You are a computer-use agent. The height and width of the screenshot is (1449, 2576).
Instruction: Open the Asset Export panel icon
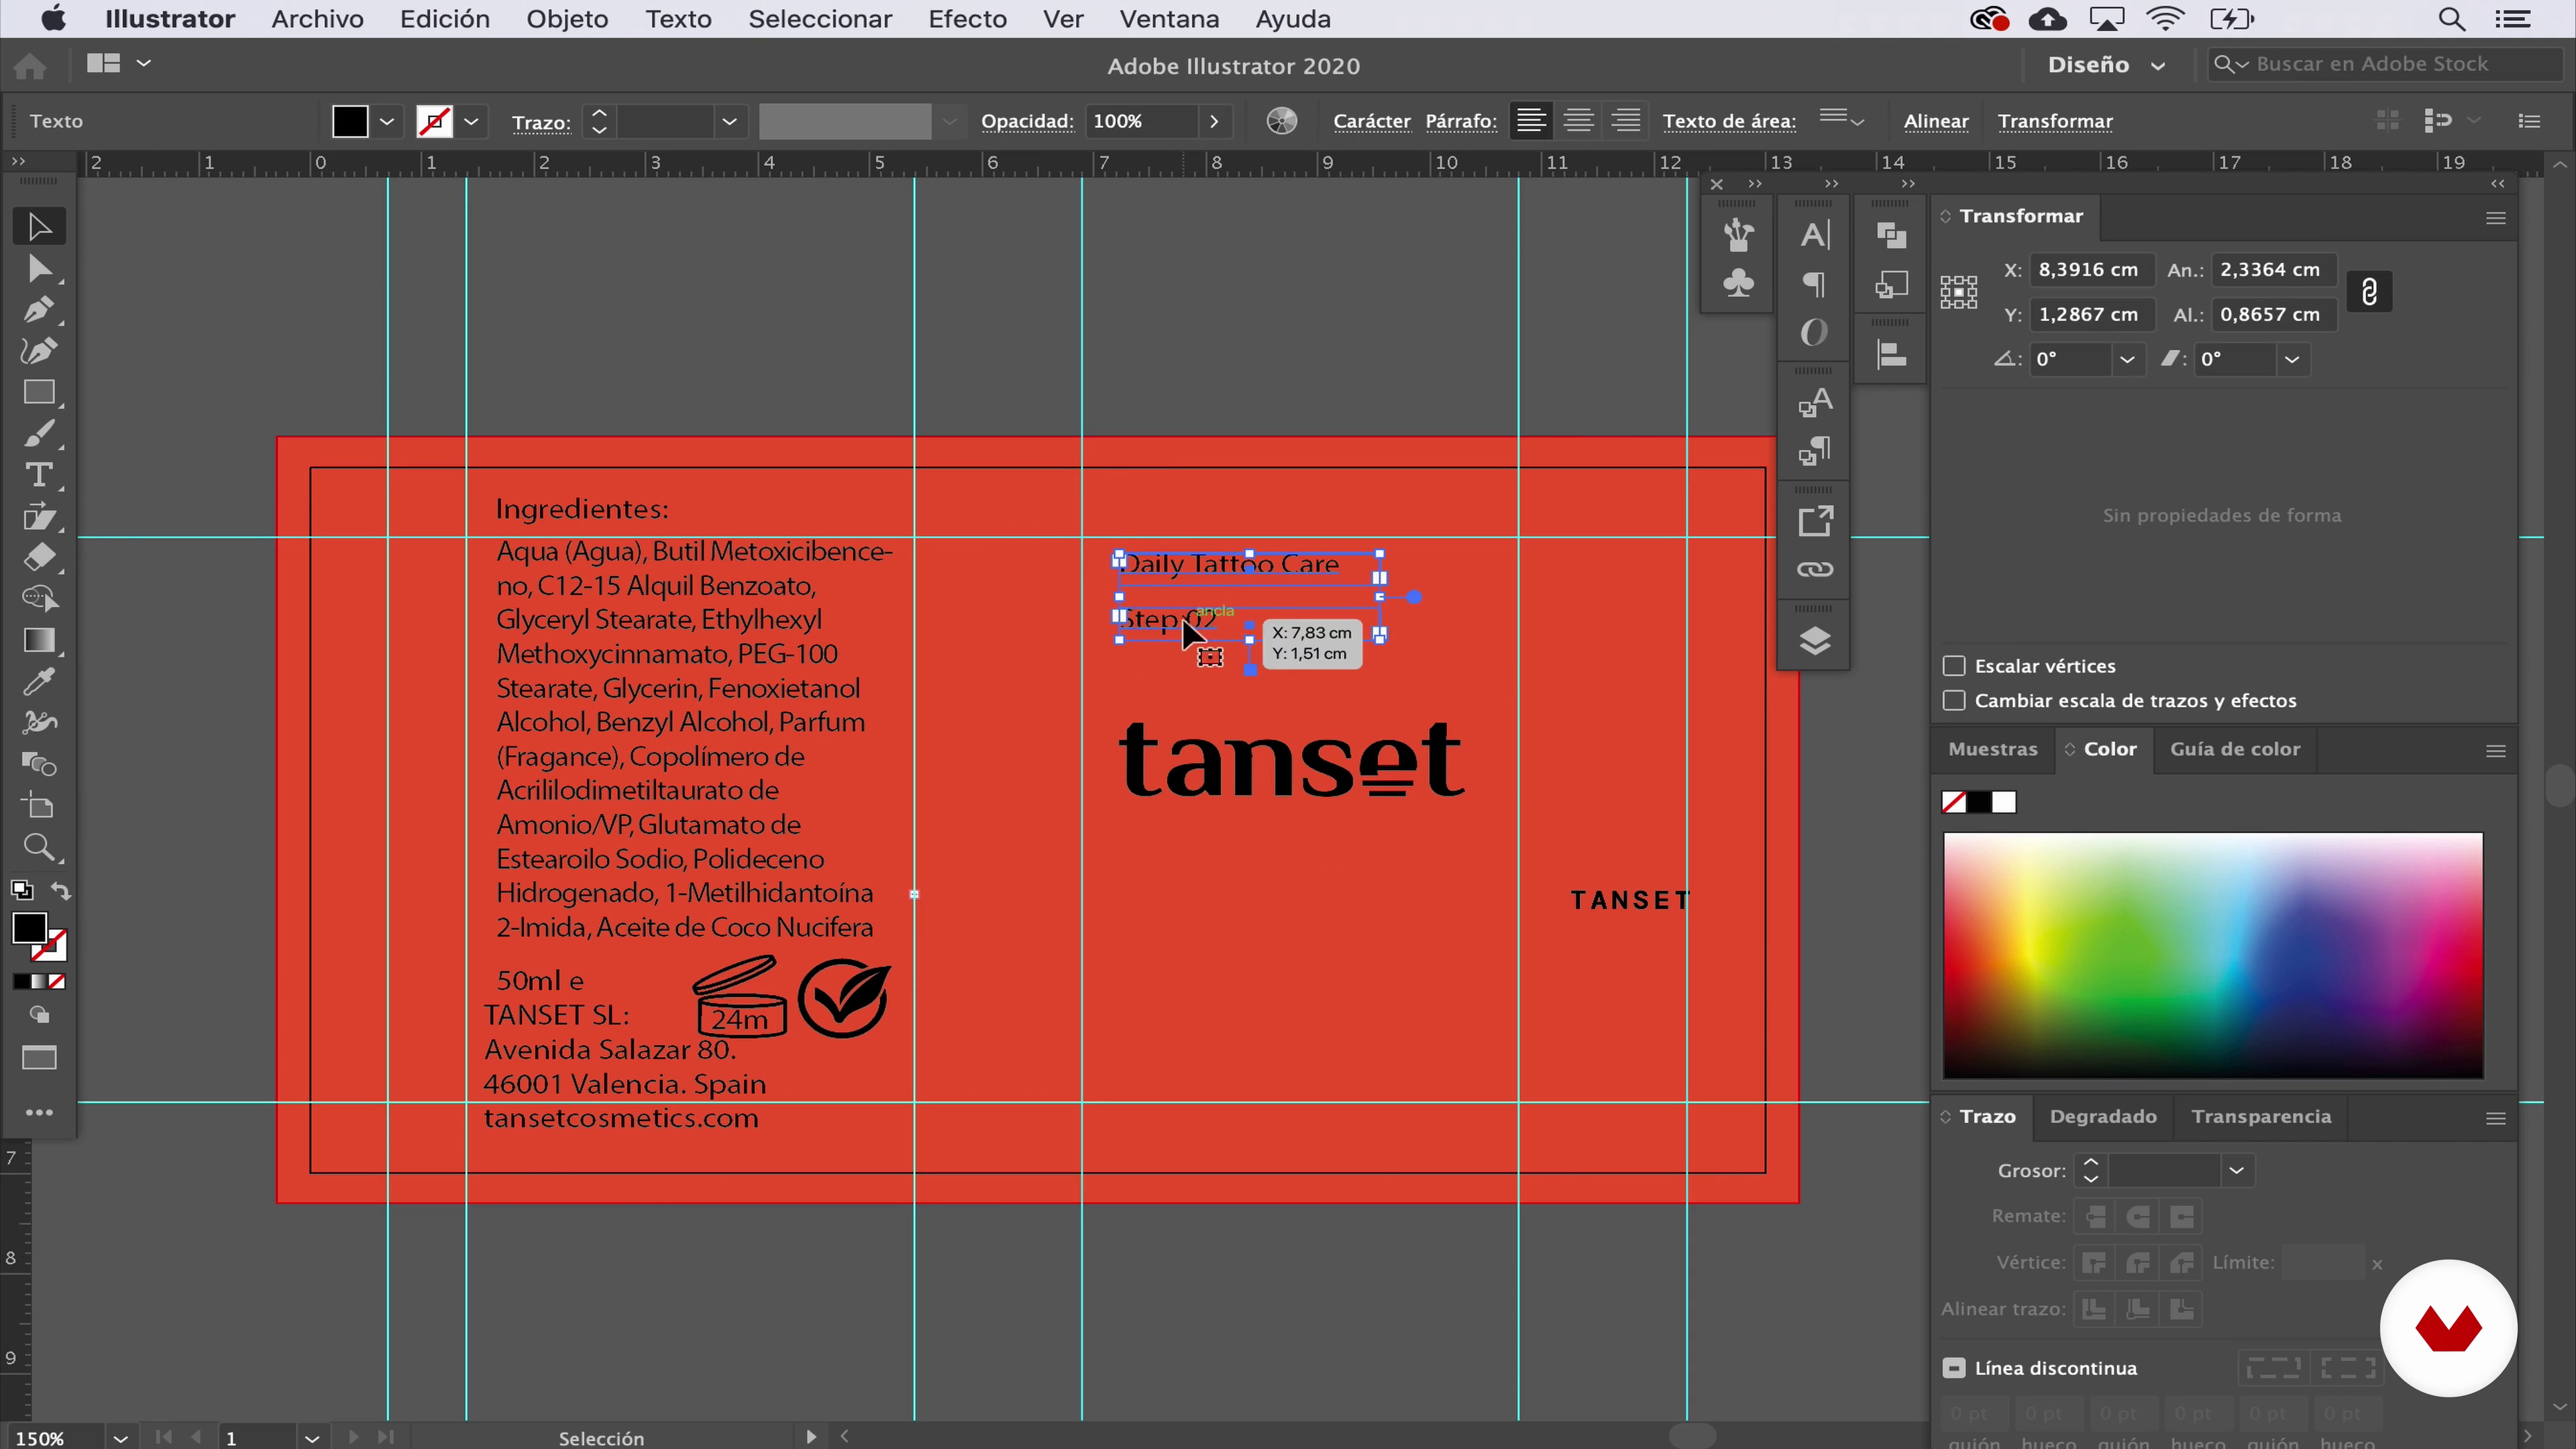1814,521
